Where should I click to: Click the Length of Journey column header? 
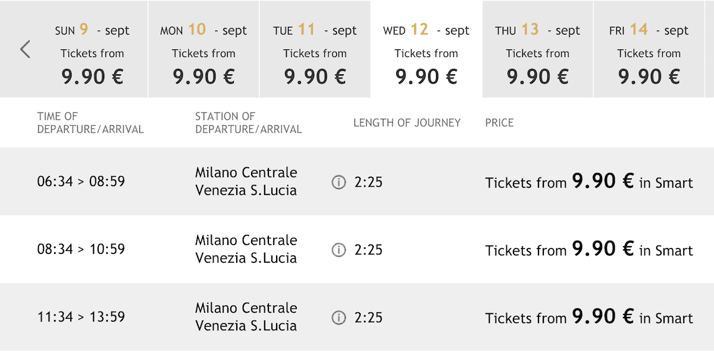[x=407, y=123]
